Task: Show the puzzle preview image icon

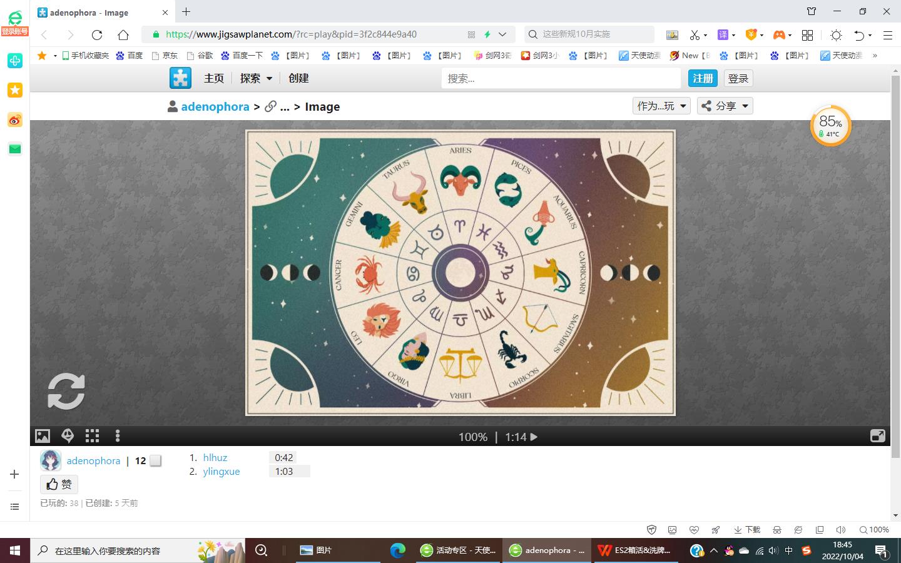Action: click(43, 436)
